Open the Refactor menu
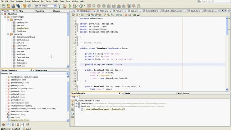Screen dimensions: 231x130 coord(35,1)
